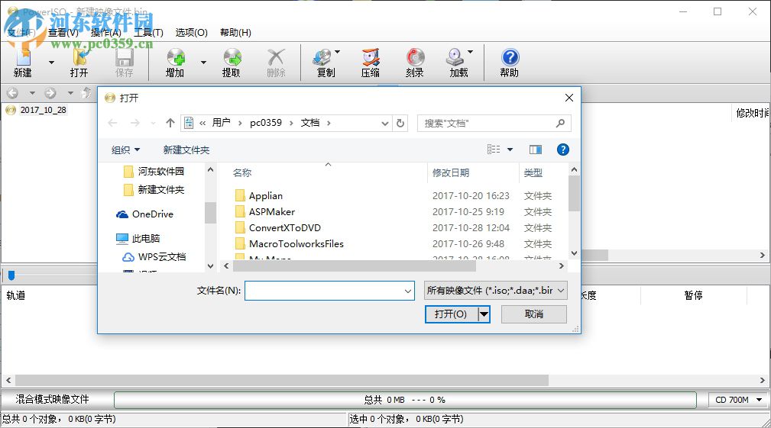Click the 搜索"文档" search box

click(x=494, y=123)
